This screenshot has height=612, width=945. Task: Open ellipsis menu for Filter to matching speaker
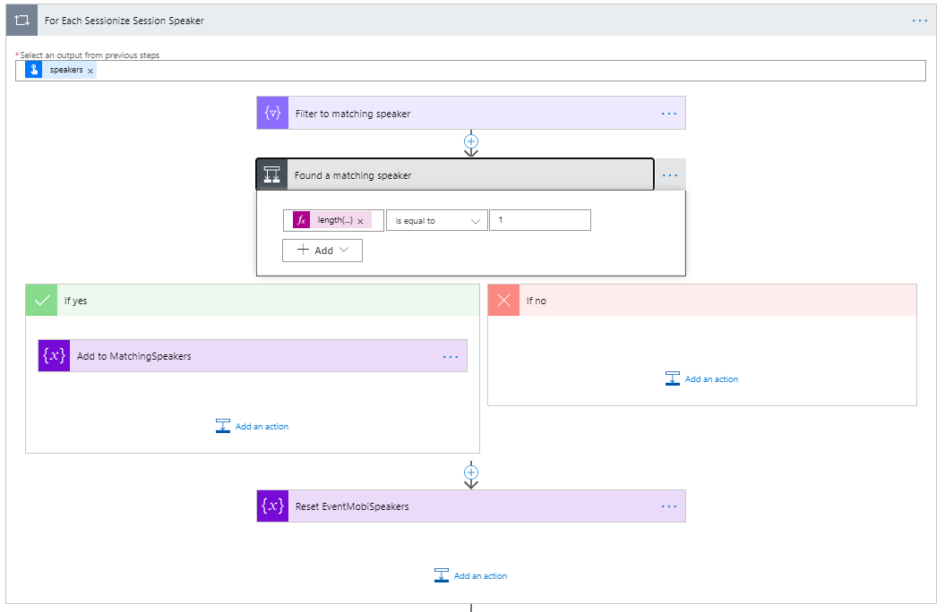pos(669,113)
